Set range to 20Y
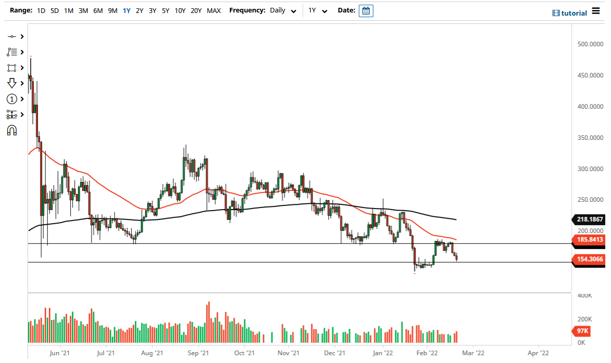The image size is (611, 363). [x=196, y=10]
